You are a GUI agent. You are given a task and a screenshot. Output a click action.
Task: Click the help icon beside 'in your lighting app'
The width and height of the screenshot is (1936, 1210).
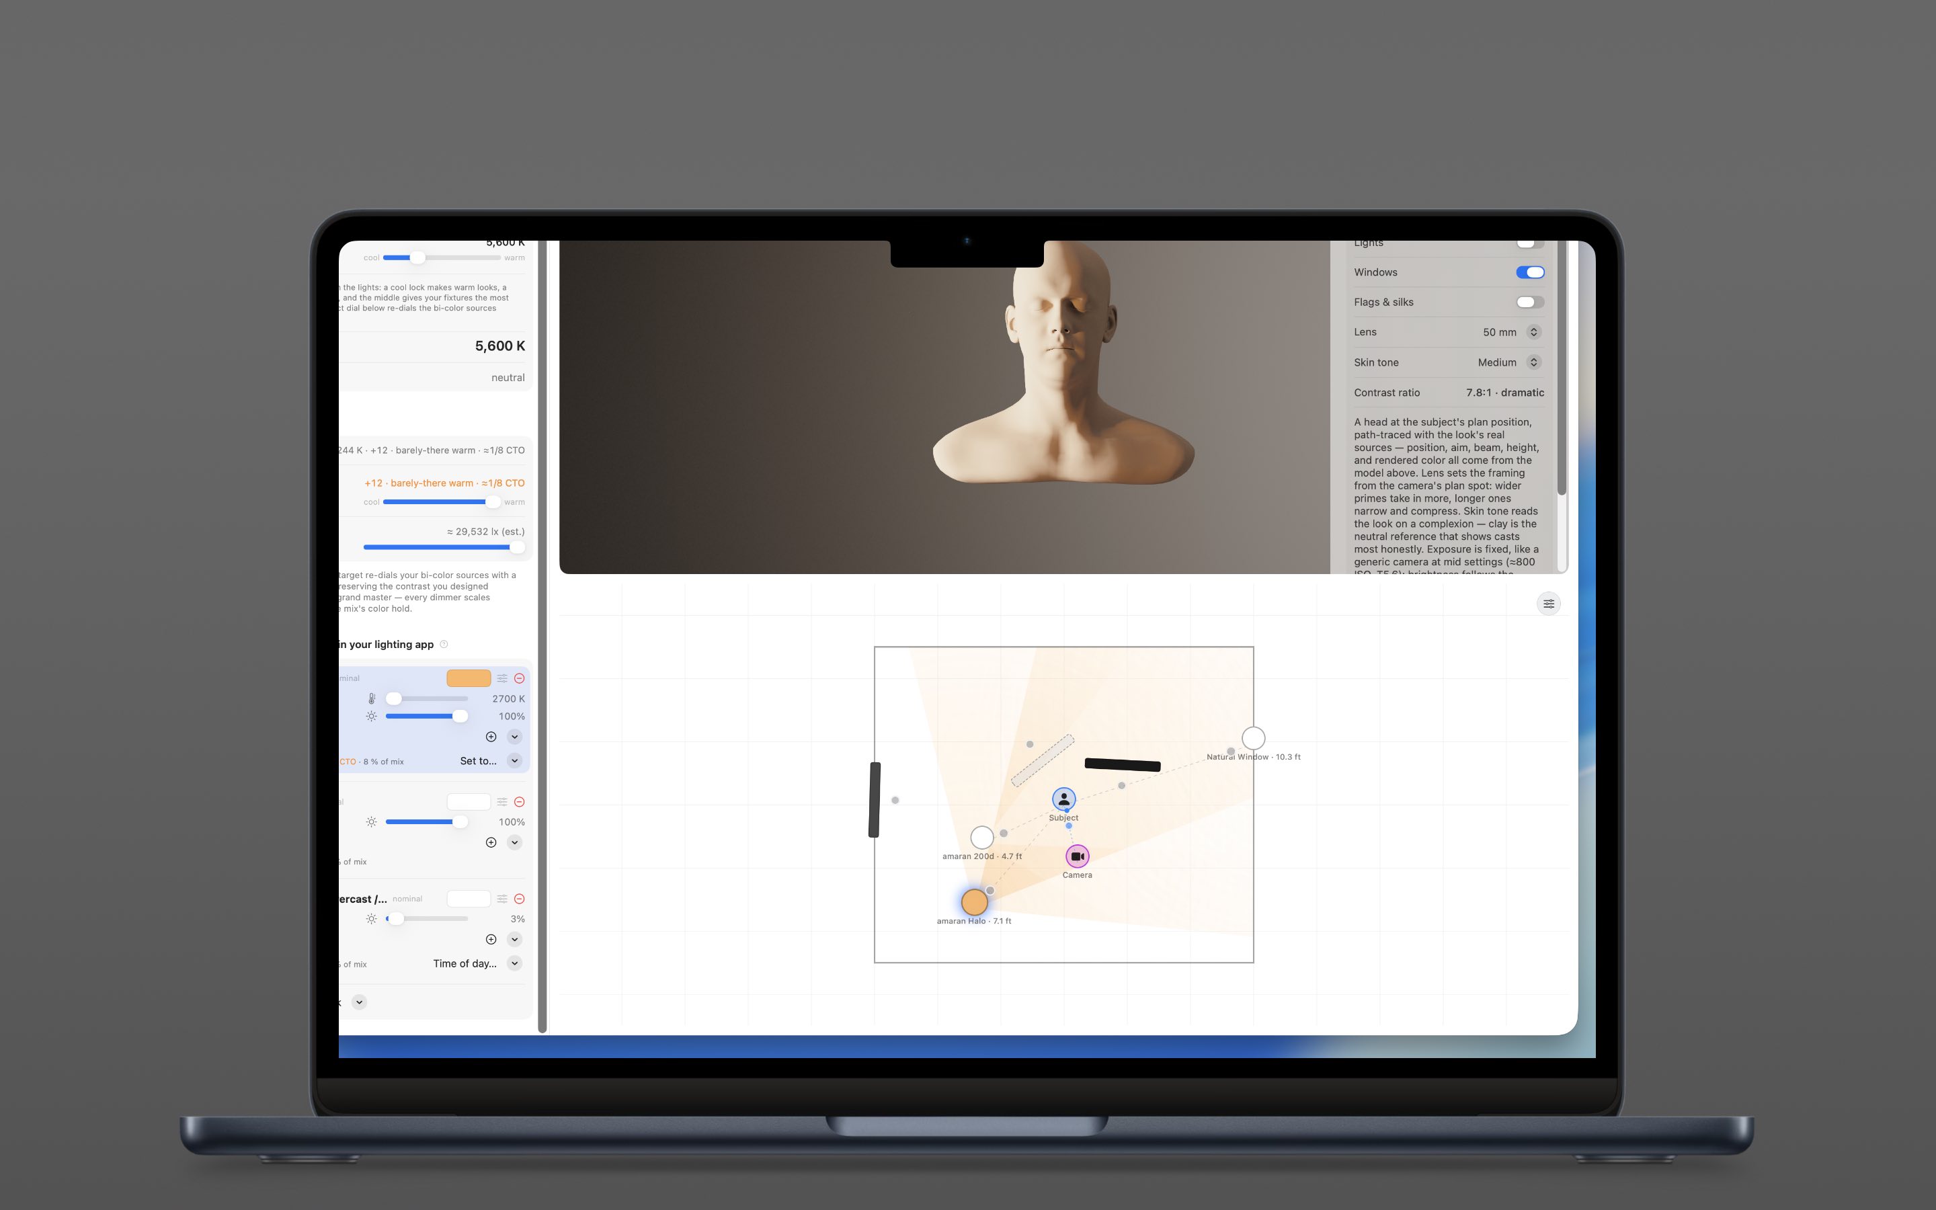point(444,644)
